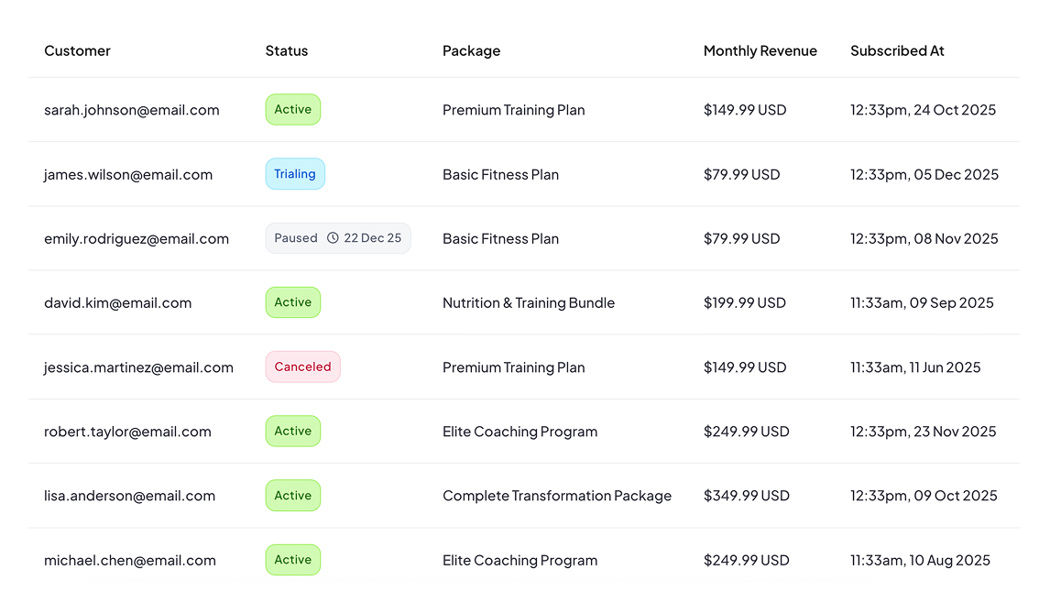1050x613 pixels.
Task: Click Nutrition & Training Bundle package
Action: click(528, 303)
